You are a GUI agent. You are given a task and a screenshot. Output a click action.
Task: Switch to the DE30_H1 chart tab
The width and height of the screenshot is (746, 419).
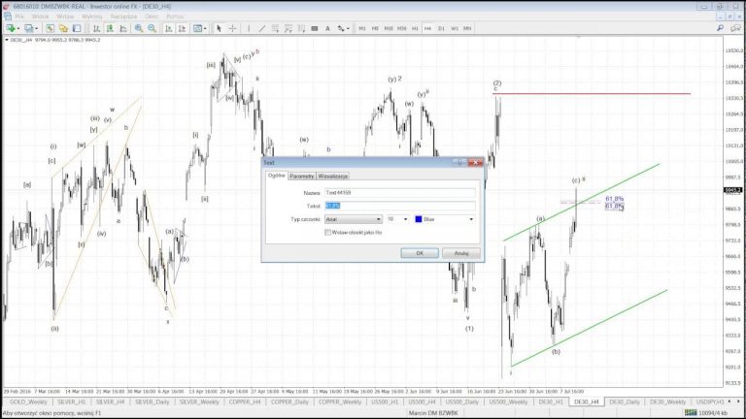coord(551,402)
